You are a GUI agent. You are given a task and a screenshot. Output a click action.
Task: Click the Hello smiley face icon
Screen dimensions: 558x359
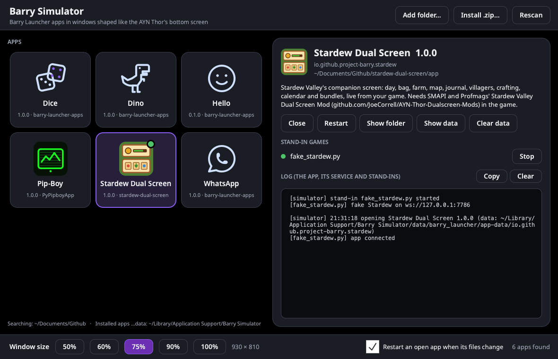click(221, 78)
